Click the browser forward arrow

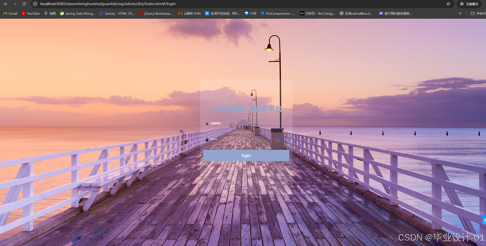point(15,4)
